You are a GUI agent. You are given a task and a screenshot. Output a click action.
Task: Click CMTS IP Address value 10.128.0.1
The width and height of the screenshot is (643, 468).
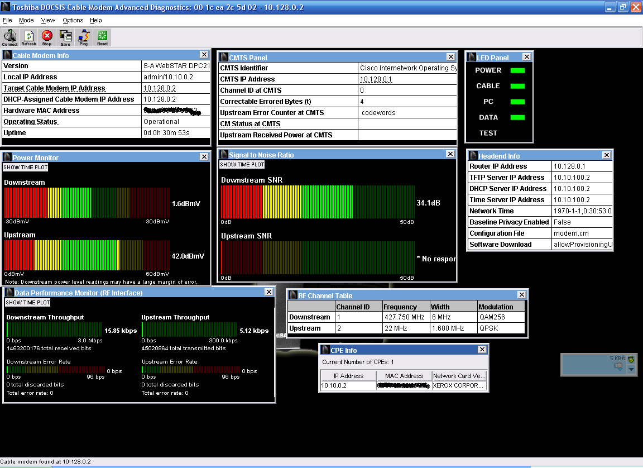point(376,79)
